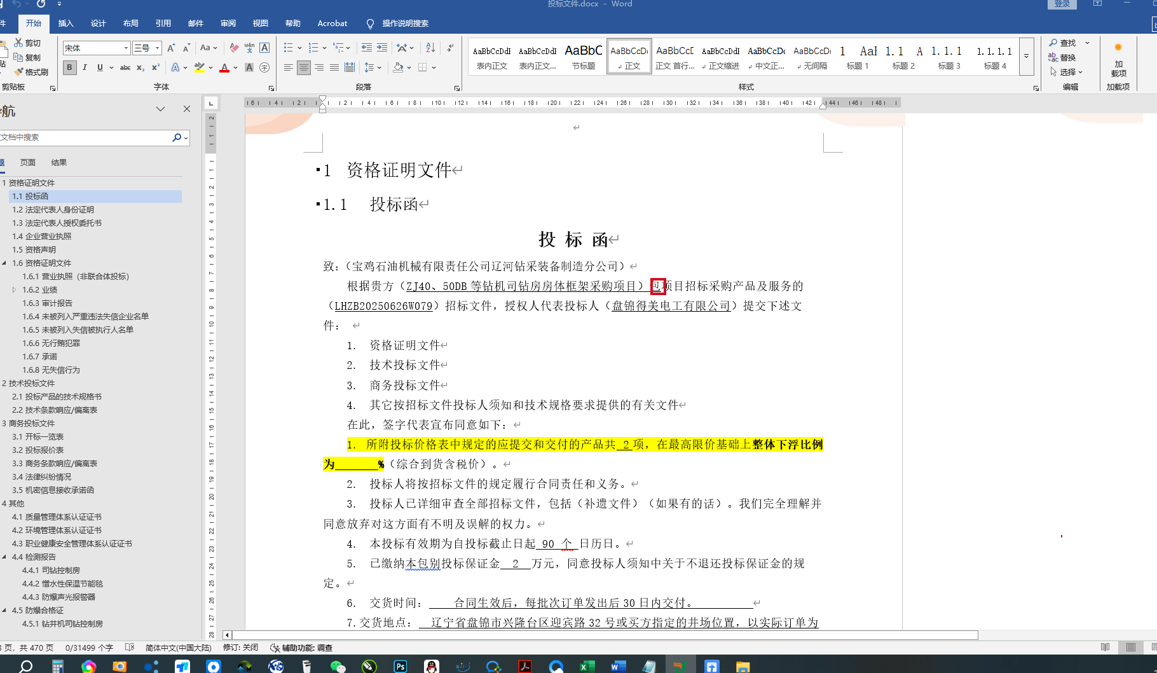
Task: Toggle center alignment
Action: pyautogui.click(x=304, y=67)
